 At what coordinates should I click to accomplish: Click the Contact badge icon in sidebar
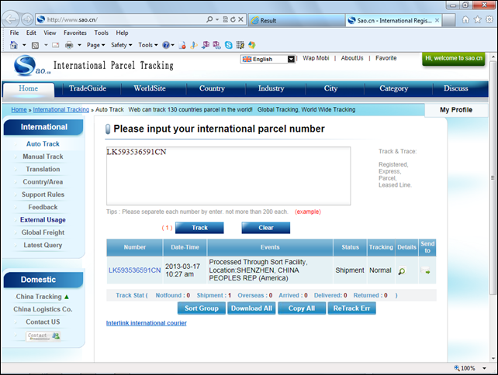pyautogui.click(x=43, y=335)
